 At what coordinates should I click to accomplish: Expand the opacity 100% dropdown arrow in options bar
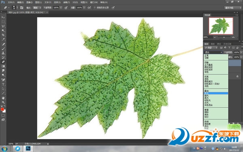tap(61, 8)
